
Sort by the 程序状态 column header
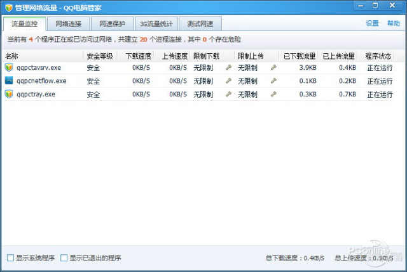coord(376,56)
